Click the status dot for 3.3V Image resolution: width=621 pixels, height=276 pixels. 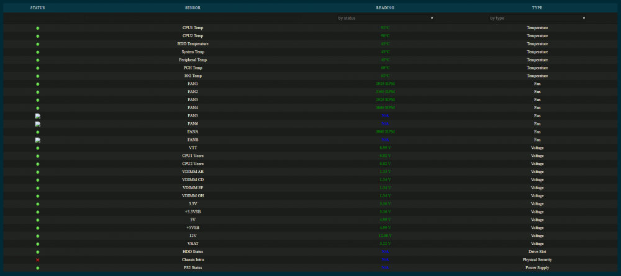(38, 204)
